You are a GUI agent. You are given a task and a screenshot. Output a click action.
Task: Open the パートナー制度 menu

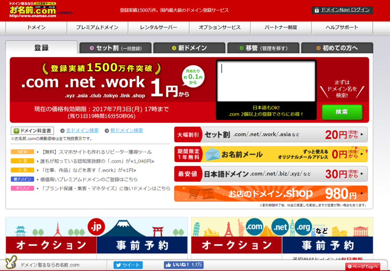[x=281, y=27]
